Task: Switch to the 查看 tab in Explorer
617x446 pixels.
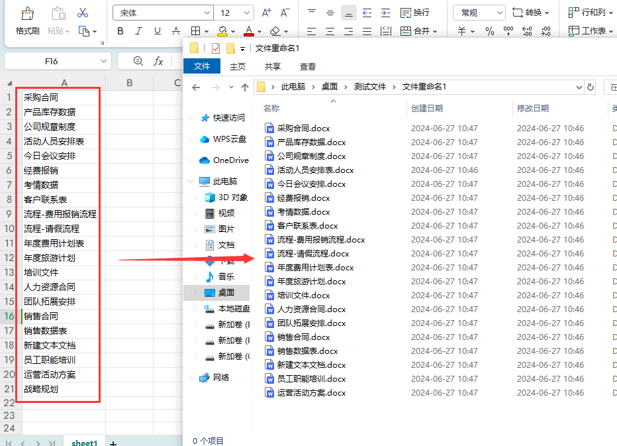Action: [x=307, y=66]
